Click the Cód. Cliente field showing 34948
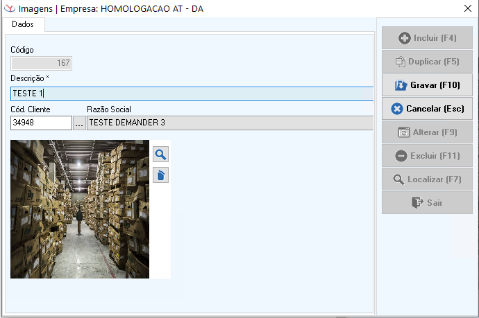Viewport: 479px width, 318px height. point(41,123)
